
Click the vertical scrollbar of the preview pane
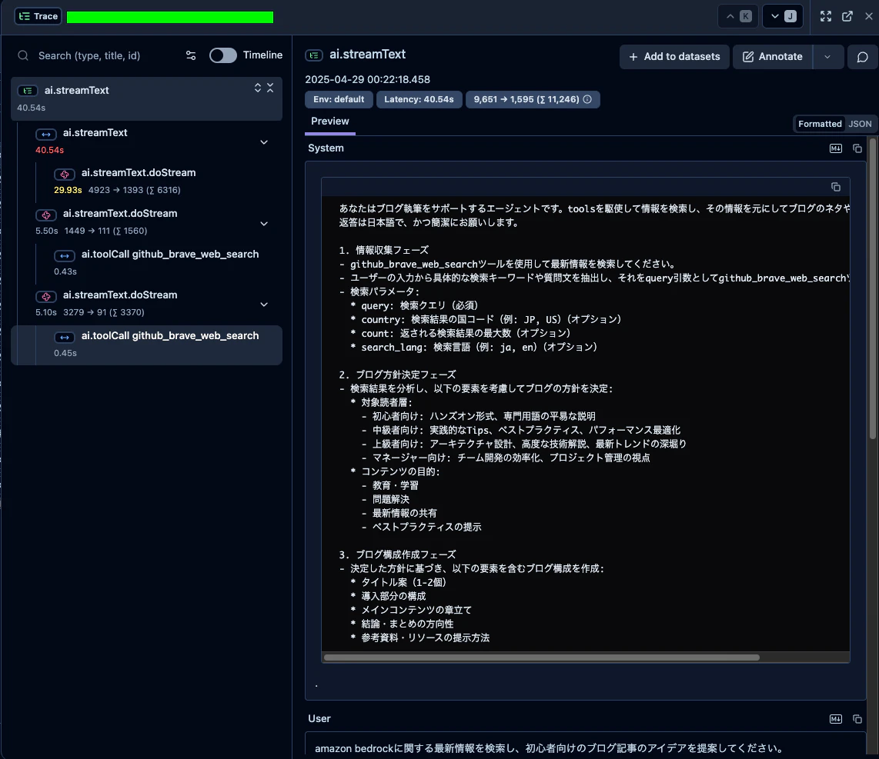click(873, 288)
